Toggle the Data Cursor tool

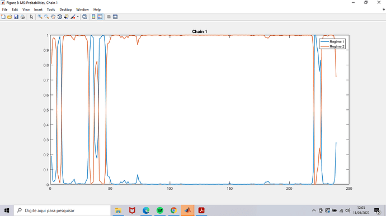point(66,17)
